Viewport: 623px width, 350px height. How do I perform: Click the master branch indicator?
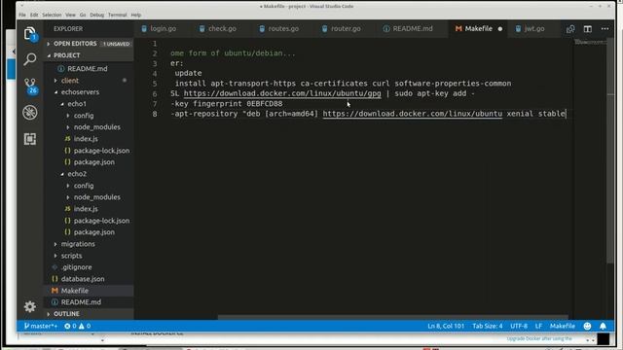41,327
